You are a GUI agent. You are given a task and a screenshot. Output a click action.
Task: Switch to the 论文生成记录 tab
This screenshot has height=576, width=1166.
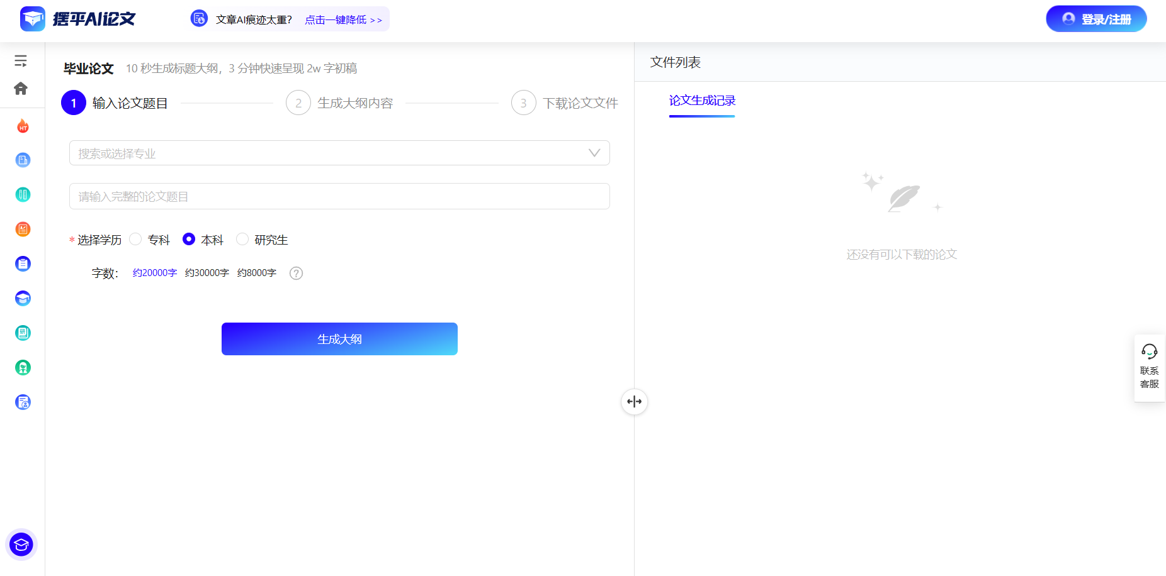tap(701, 101)
